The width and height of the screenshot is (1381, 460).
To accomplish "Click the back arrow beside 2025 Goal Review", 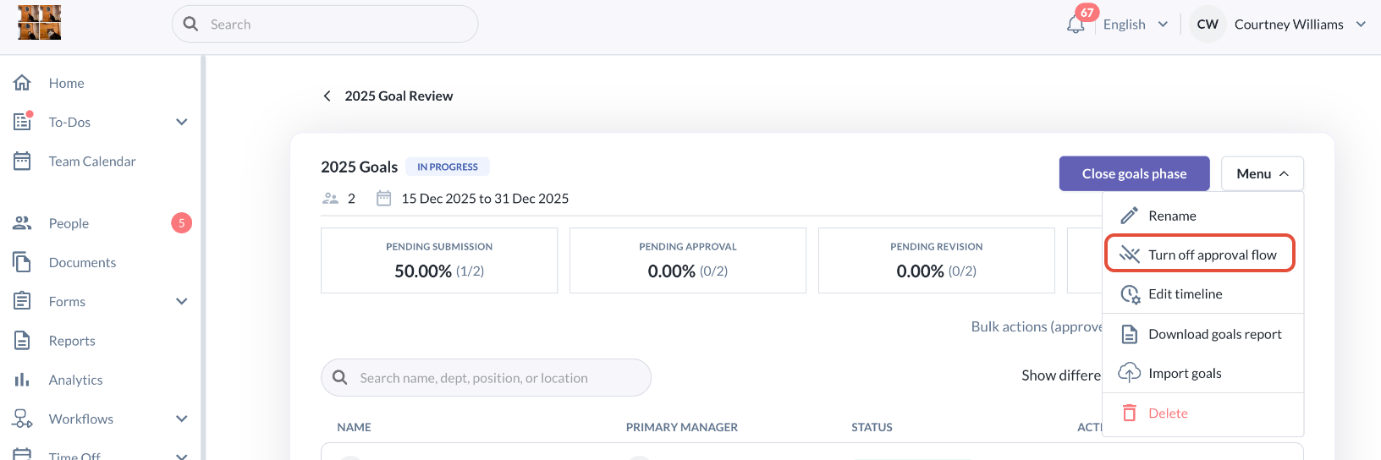I will coord(327,96).
